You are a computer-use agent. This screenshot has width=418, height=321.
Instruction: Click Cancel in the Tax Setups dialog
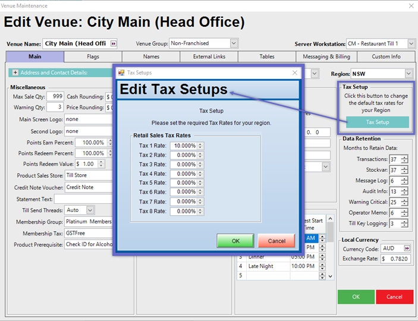(x=276, y=241)
